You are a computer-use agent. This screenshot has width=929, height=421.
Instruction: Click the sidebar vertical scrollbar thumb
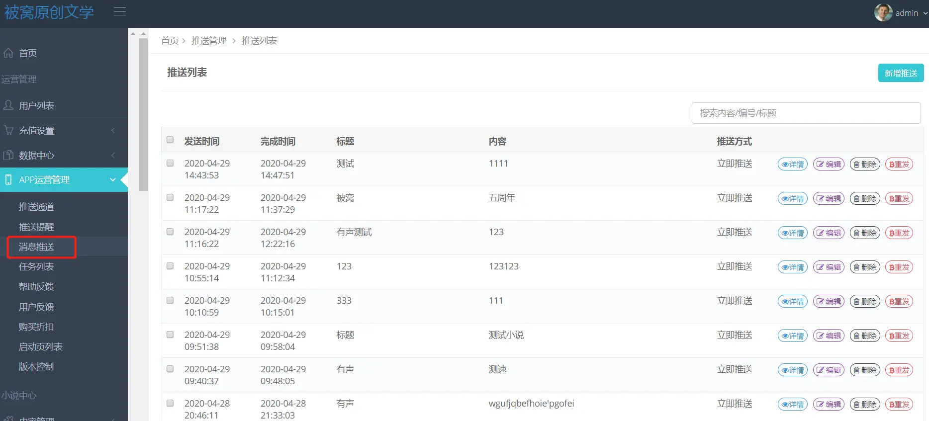click(x=143, y=114)
